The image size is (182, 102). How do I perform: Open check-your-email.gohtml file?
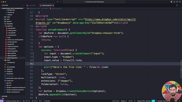tap(15, 40)
